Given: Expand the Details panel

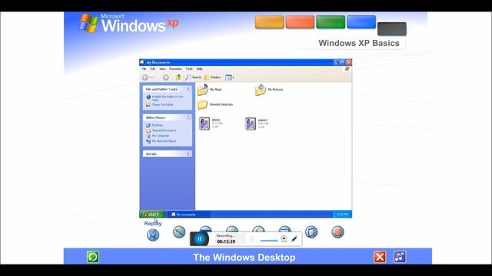Looking at the screenshot, I should point(188,153).
